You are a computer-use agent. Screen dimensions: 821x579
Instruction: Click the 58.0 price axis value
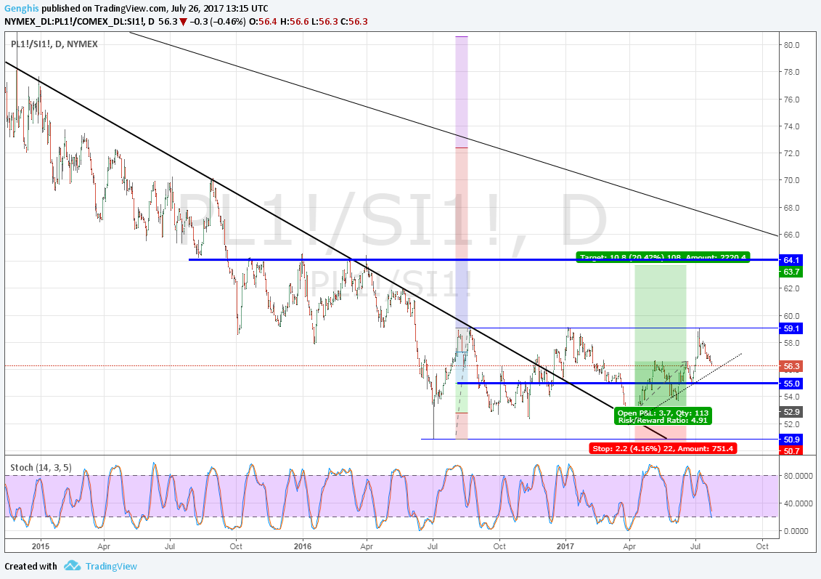click(791, 343)
